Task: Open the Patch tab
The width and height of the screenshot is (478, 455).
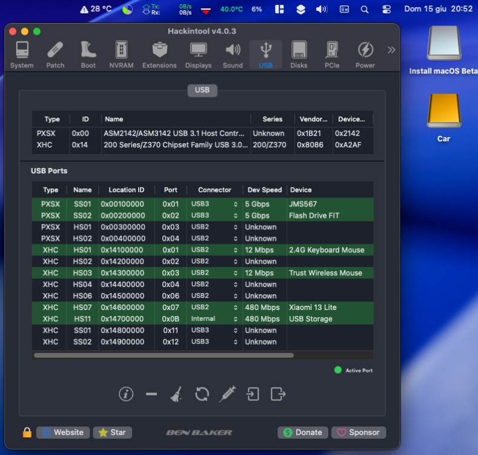Action: pos(55,55)
